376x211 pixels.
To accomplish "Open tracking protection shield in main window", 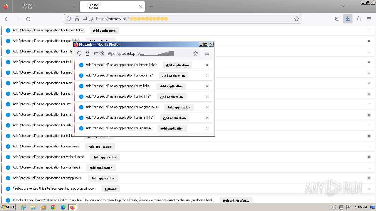I will [x=69, y=19].
